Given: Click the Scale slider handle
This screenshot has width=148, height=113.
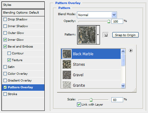Looking at the screenshot, I should (x=91, y=100).
